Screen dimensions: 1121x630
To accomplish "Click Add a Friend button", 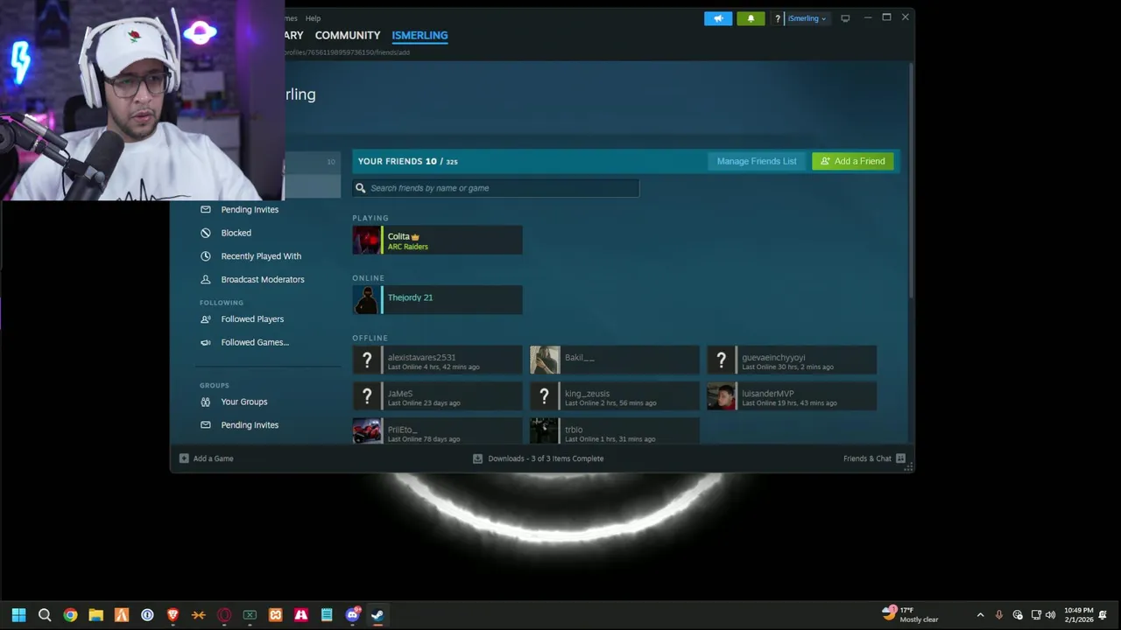I will point(853,161).
